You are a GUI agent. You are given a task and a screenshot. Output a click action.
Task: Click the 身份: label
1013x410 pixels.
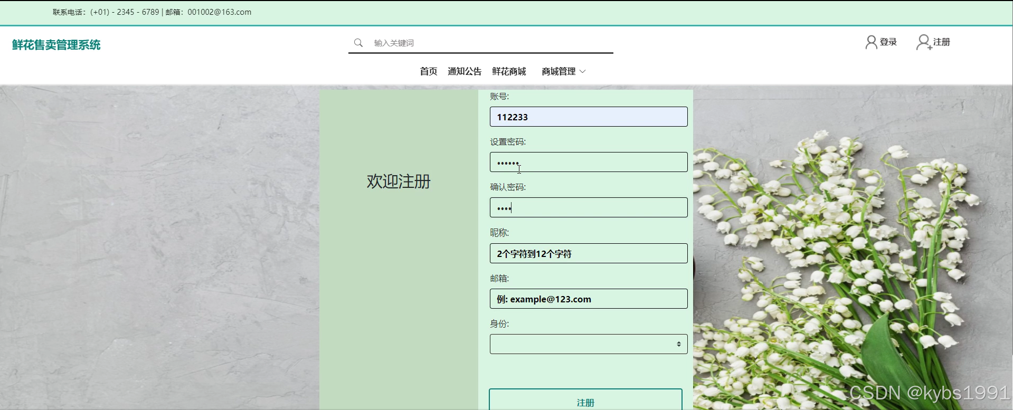pos(499,323)
